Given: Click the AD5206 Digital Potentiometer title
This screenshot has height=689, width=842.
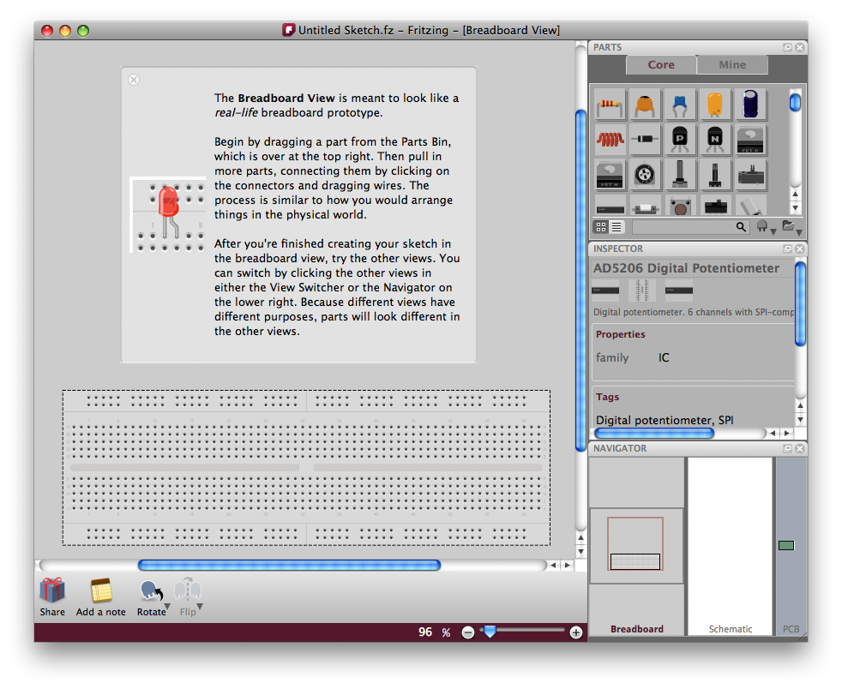Looking at the screenshot, I should pos(686,268).
